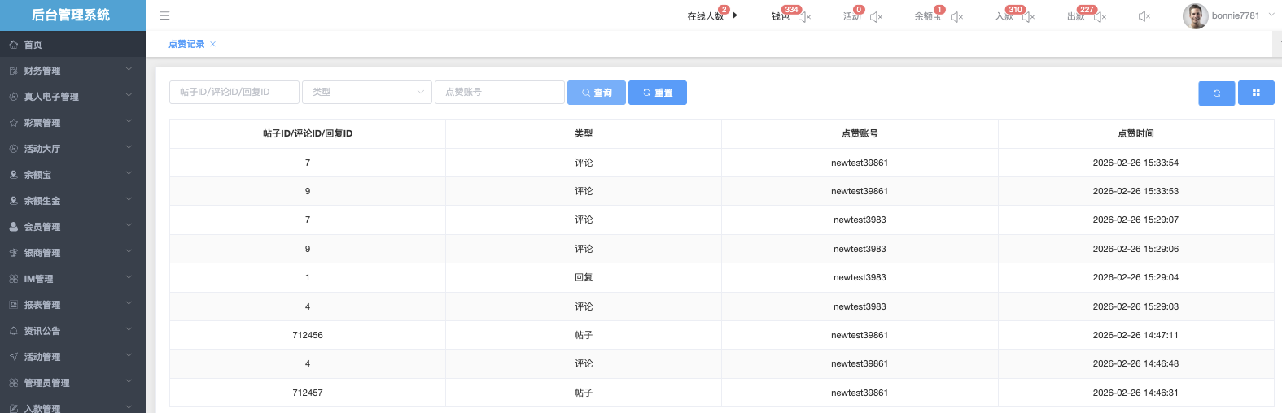Click the 重置 reset button

click(657, 93)
